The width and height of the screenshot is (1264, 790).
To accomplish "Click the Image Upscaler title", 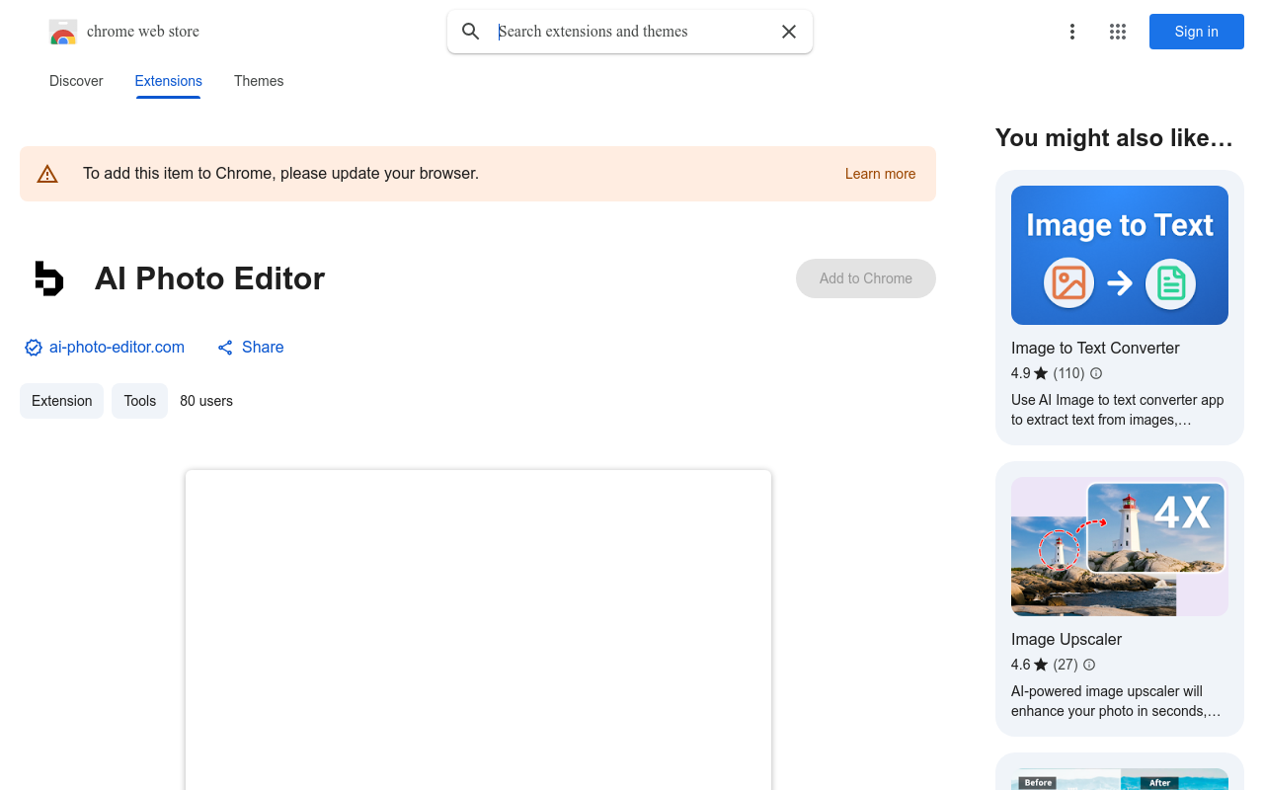I will coord(1066,639).
